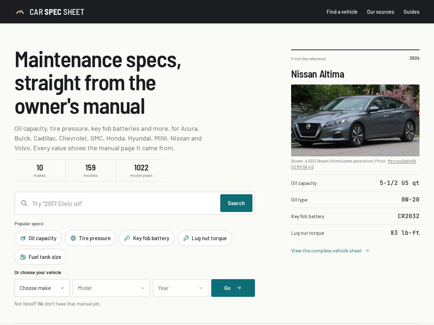Screen dimensions: 434x325
Task: Click the "10 makes" statistic
Action: coord(40,170)
